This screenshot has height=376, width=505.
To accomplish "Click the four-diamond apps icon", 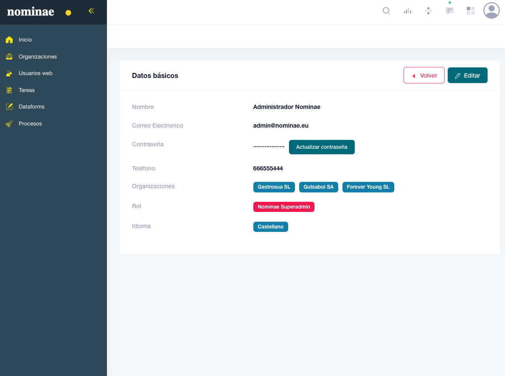I will [428, 11].
